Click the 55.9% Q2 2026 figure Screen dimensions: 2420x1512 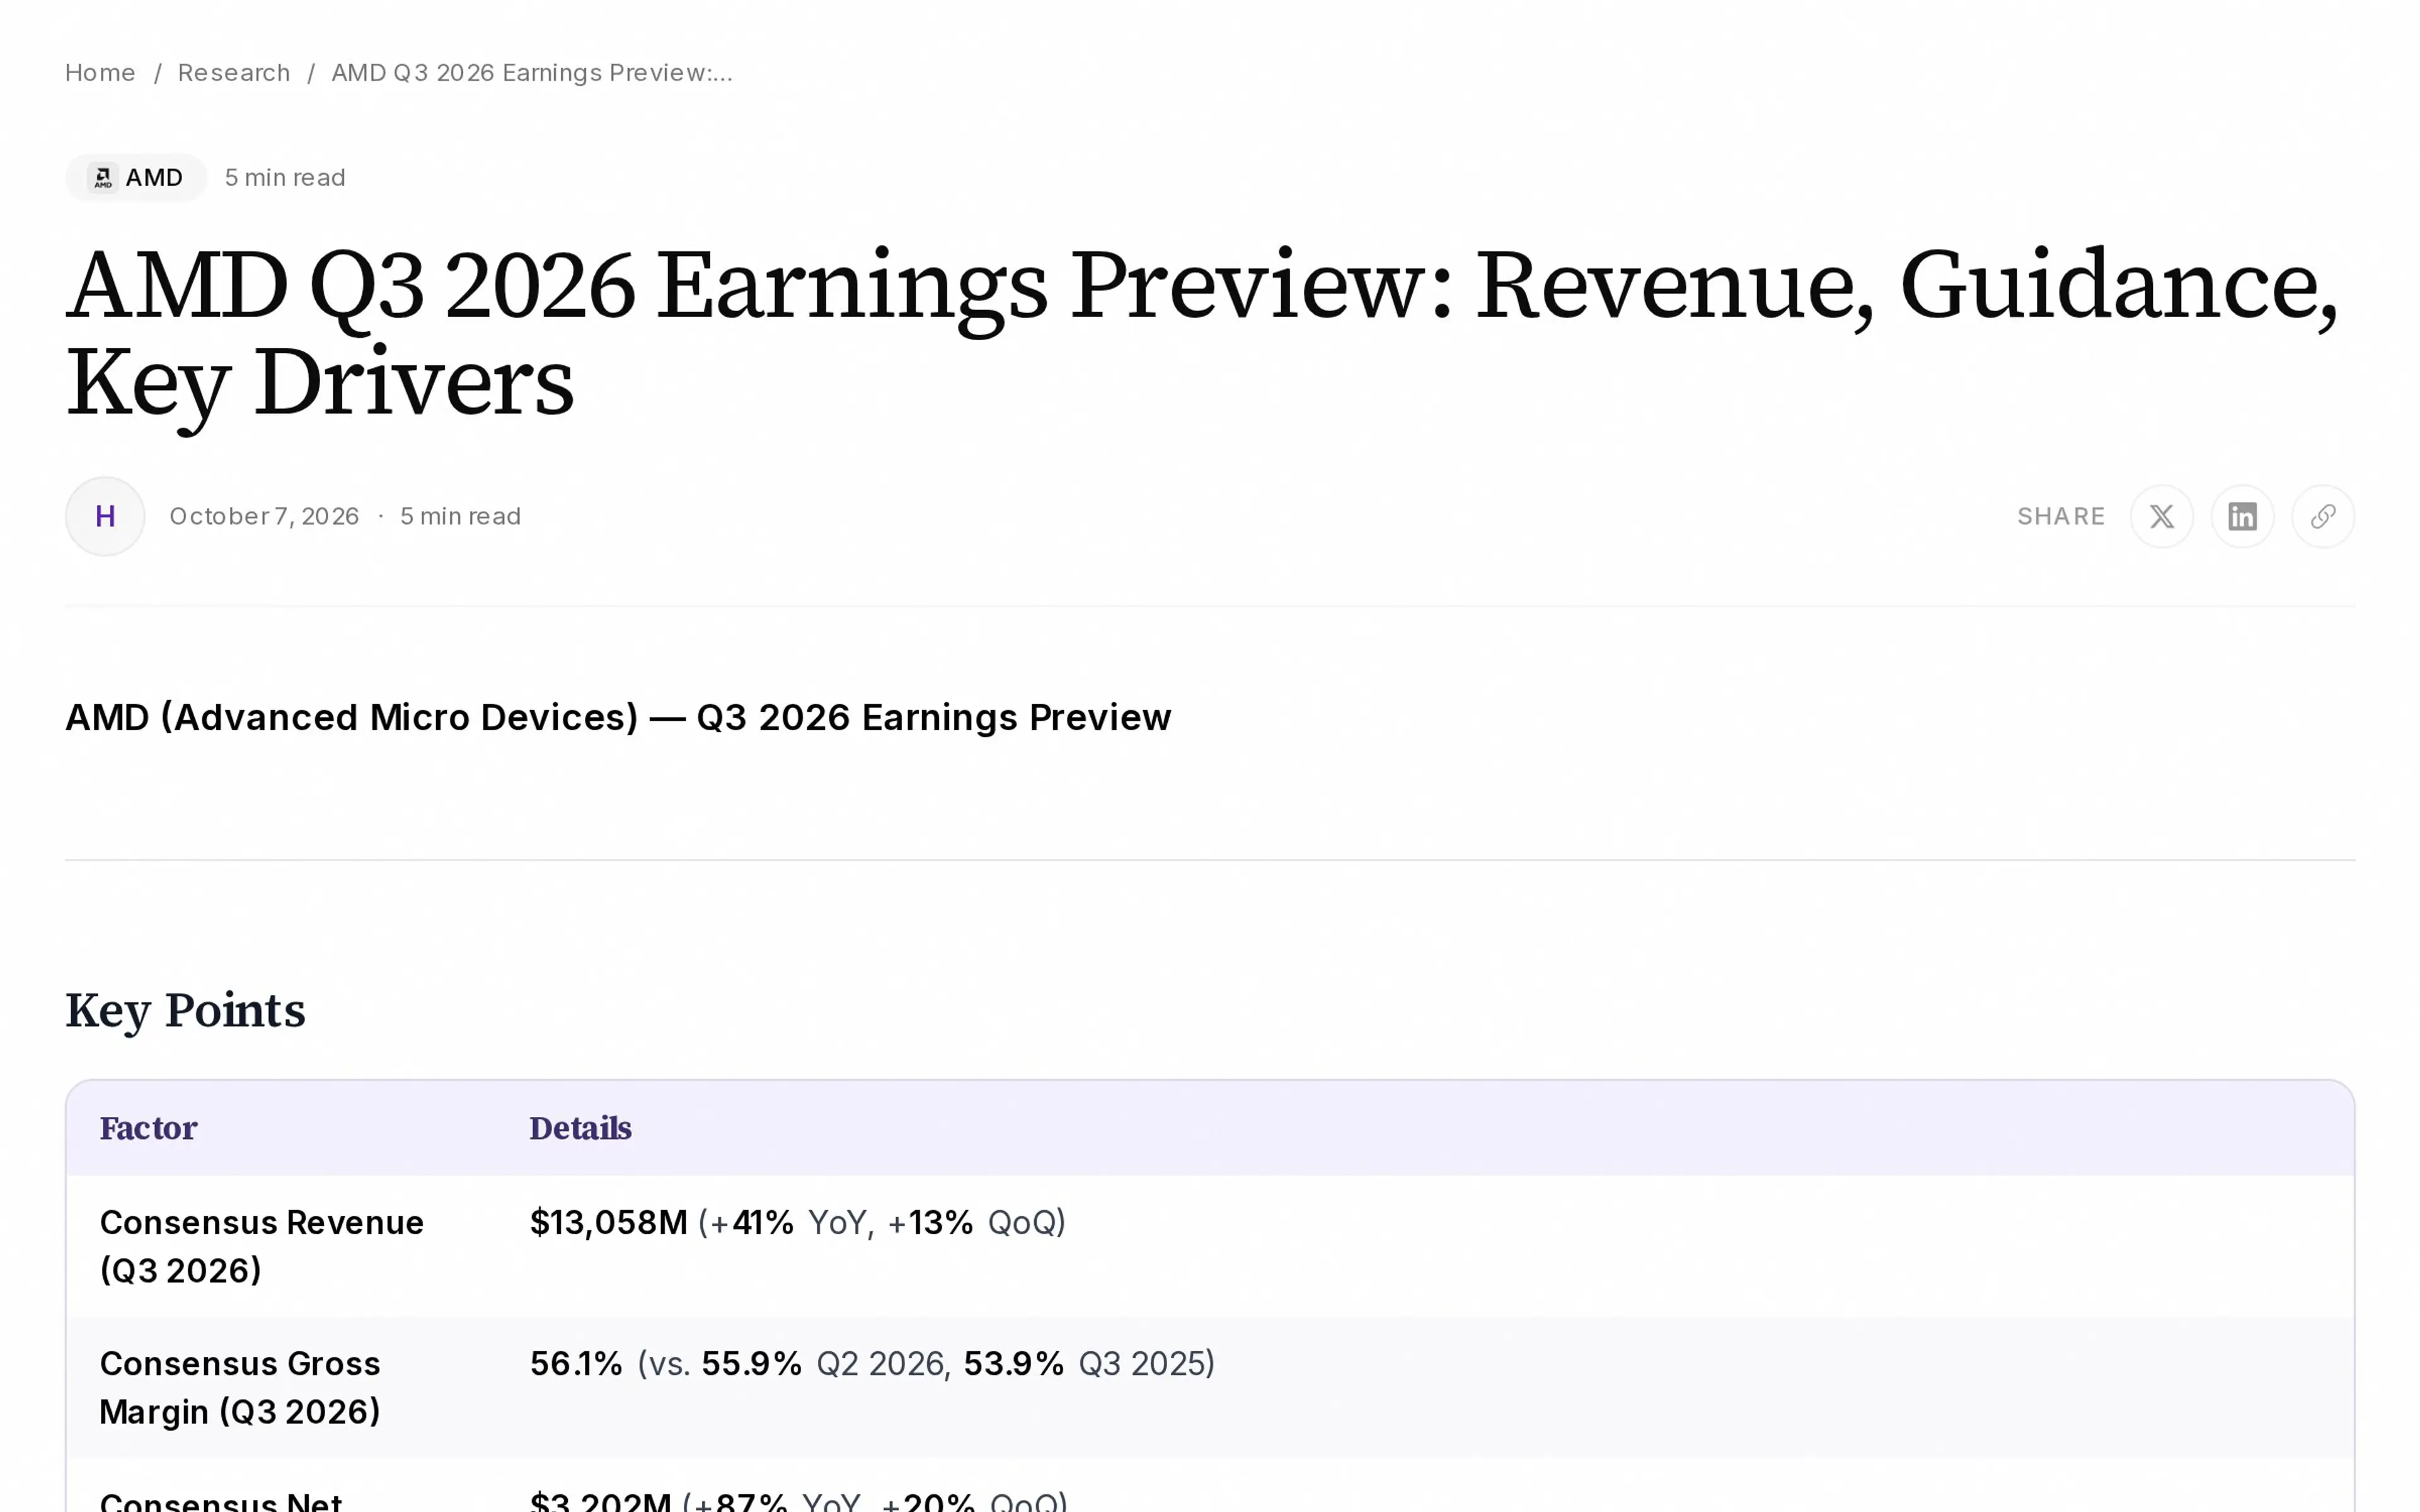(x=751, y=1363)
